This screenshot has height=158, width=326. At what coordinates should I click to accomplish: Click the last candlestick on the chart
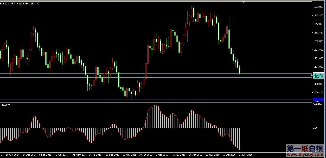tap(239, 70)
